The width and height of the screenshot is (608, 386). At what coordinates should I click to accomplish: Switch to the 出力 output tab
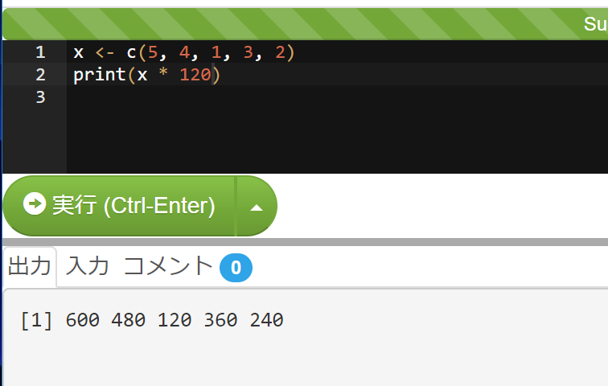tap(30, 267)
